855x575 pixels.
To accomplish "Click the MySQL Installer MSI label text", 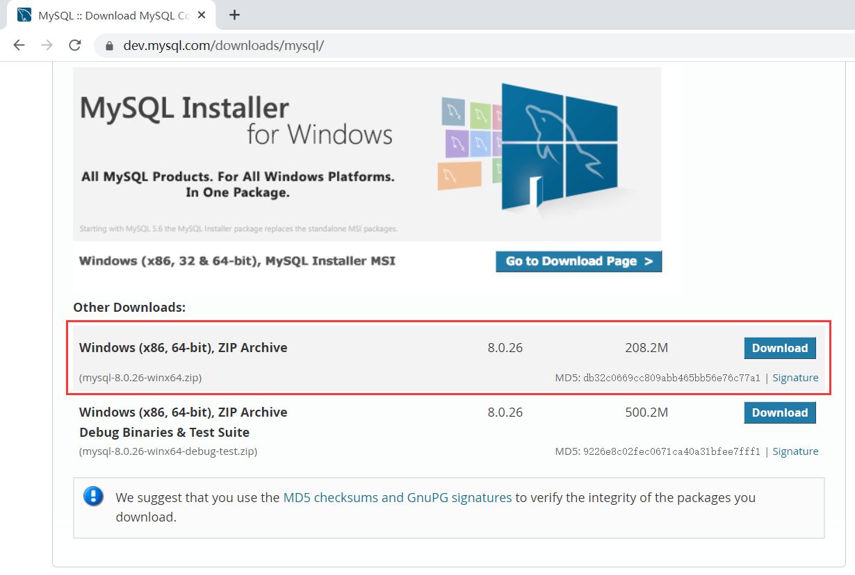I will point(237,261).
